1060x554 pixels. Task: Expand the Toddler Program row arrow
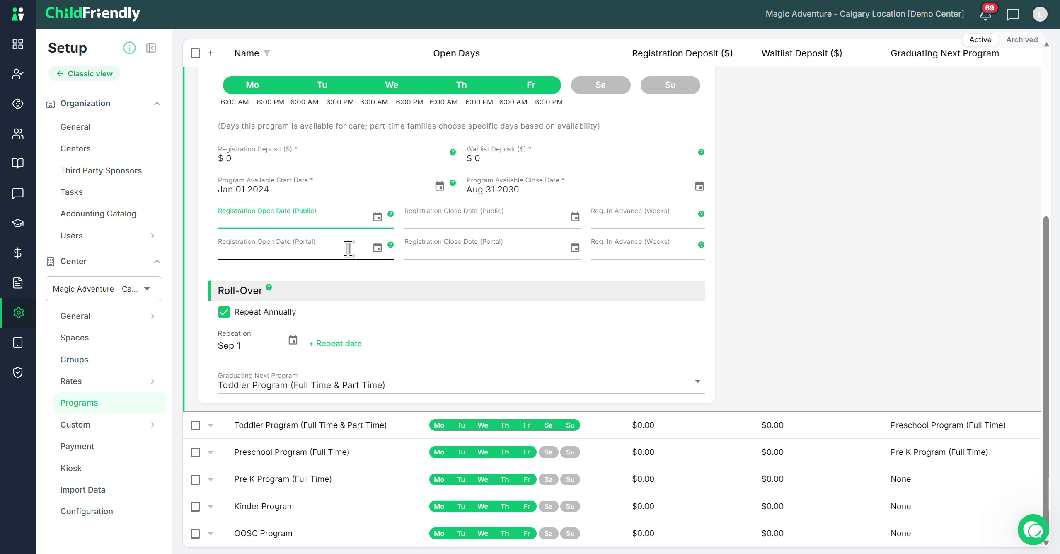click(211, 425)
